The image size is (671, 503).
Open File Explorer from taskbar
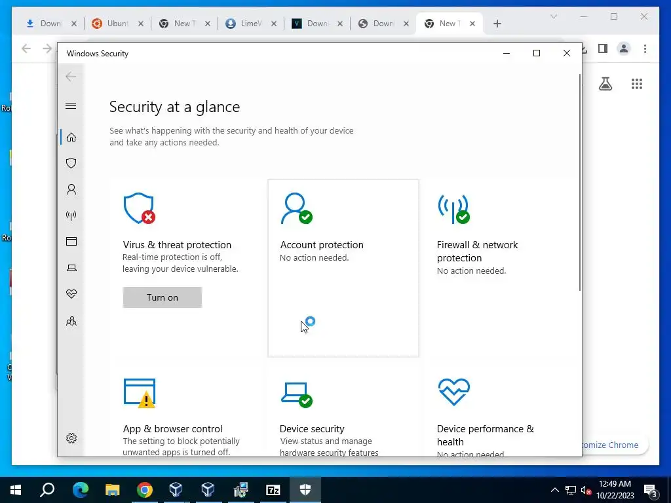coord(112,490)
